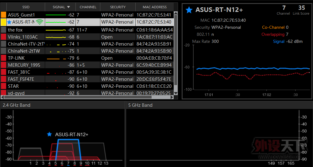The image size is (313, 167).
Task: Click the left arrow of horizontal scrollbar
Action: (x=2, y=97)
